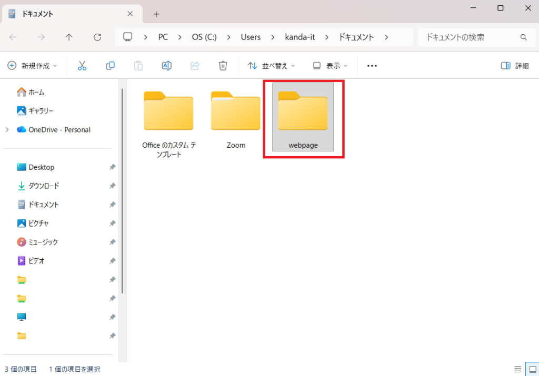Toggle the 詳細 details pane
Image resolution: width=539 pixels, height=376 pixels.
pos(515,66)
